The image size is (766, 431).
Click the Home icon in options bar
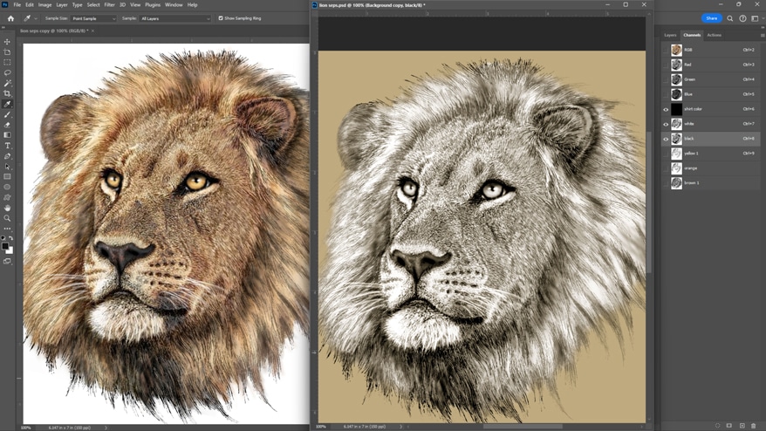pos(10,18)
